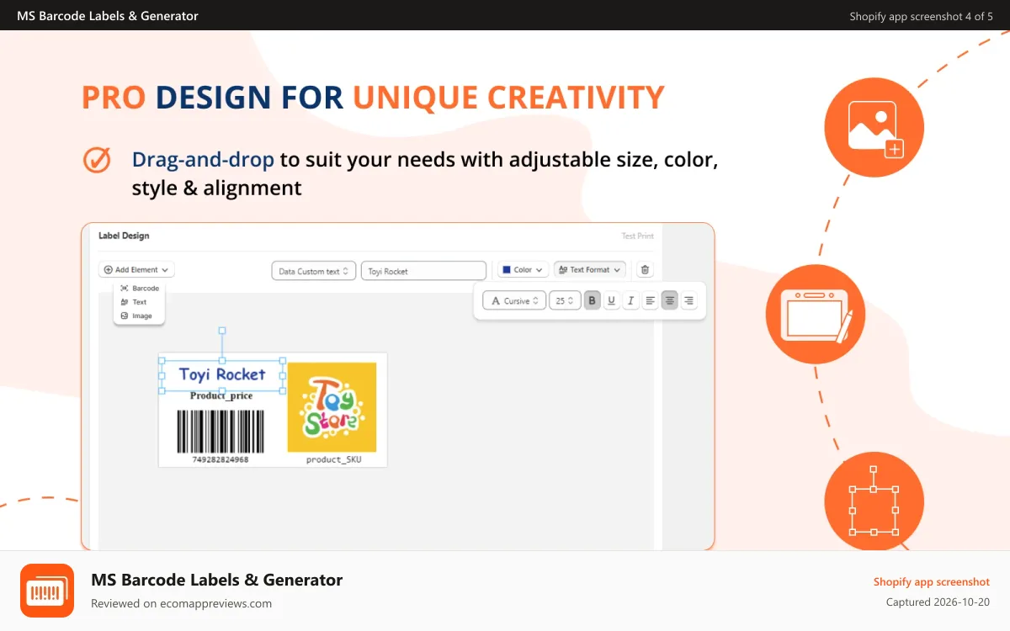Select the product_SKU text on label
This screenshot has width=1010, height=631.
[x=333, y=459]
